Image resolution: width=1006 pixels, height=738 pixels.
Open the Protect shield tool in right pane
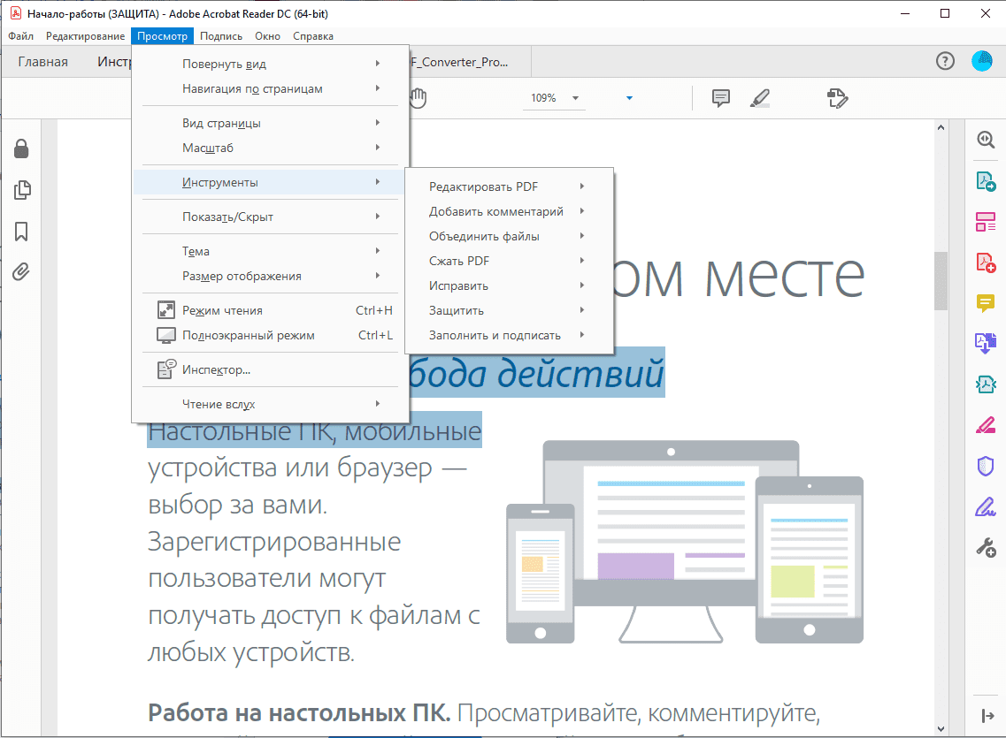[x=986, y=466]
